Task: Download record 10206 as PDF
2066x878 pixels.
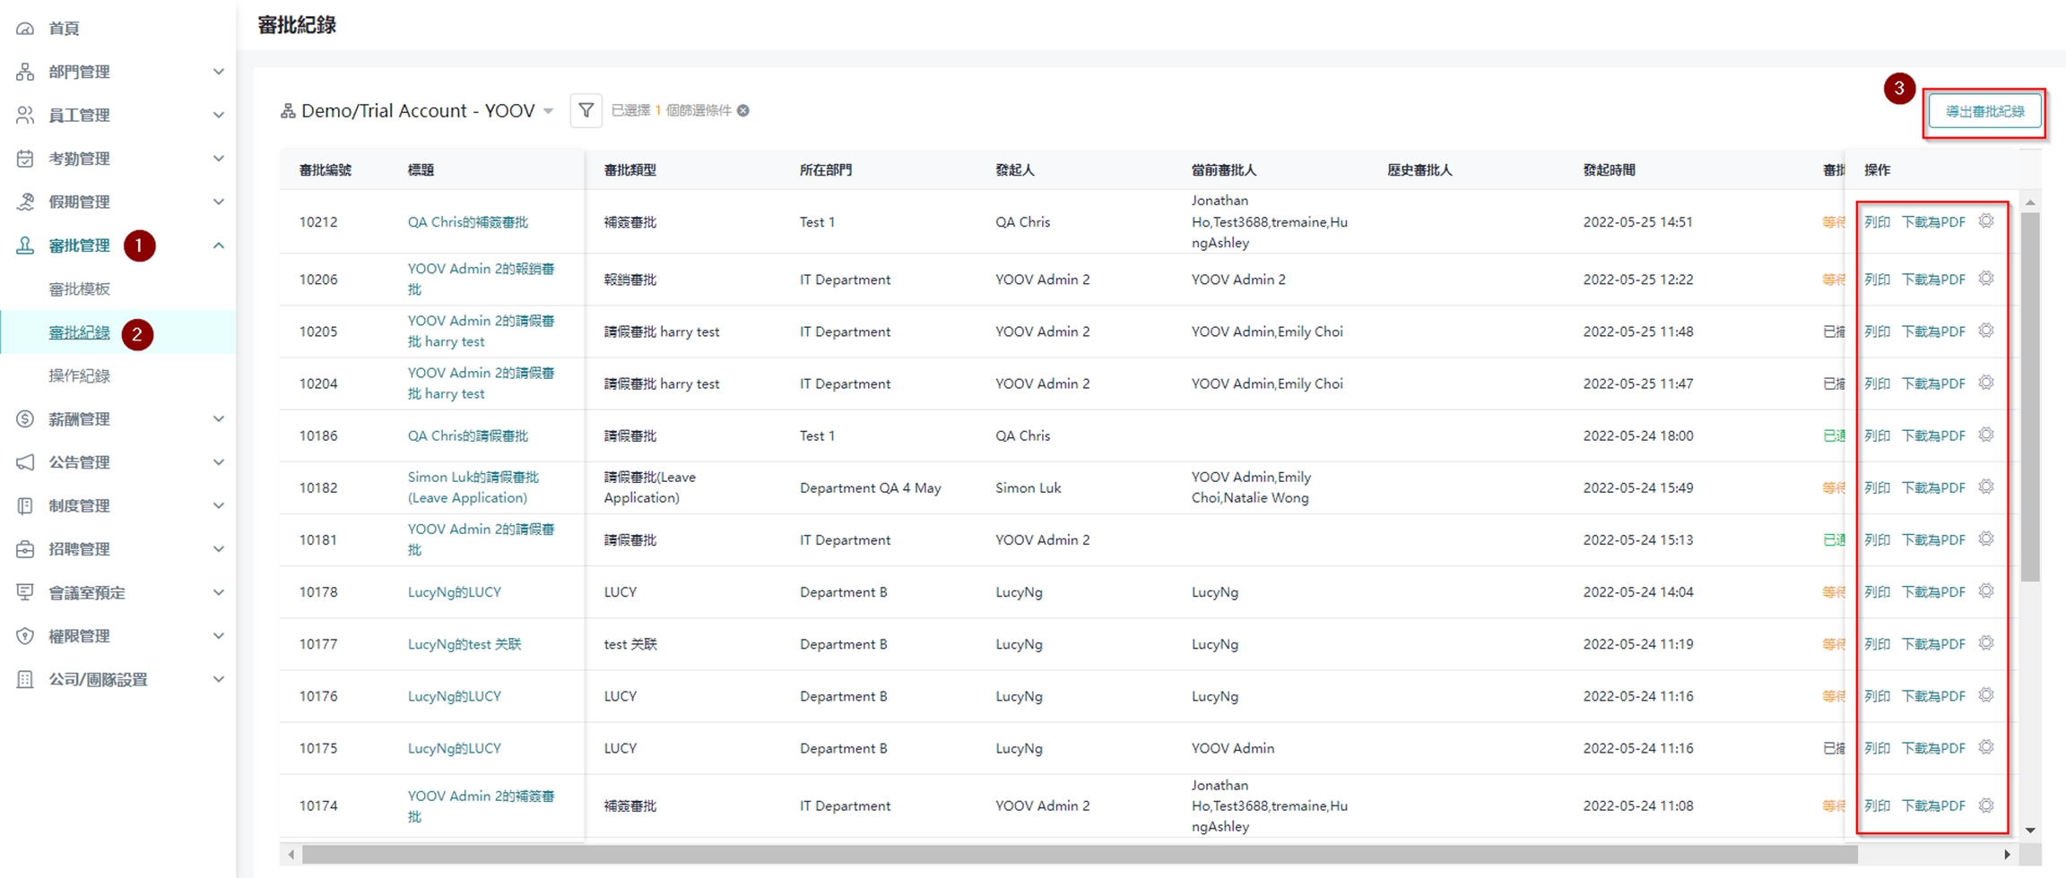Action: coord(1933,280)
